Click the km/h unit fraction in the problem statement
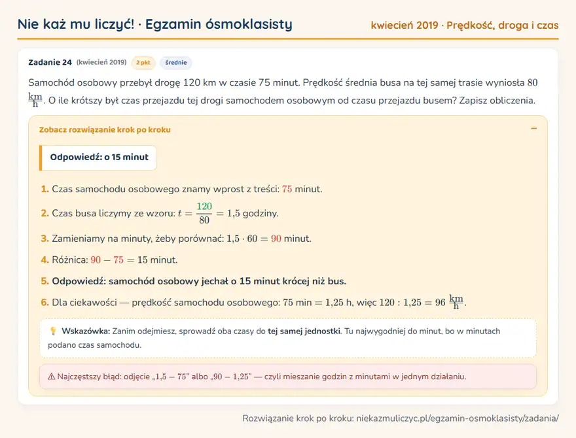 coord(35,99)
